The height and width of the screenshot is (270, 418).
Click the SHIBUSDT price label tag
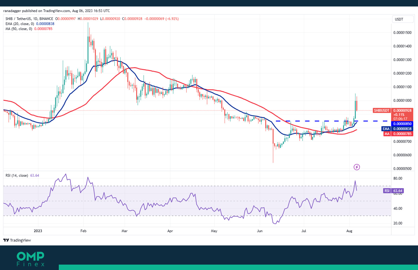click(x=381, y=110)
